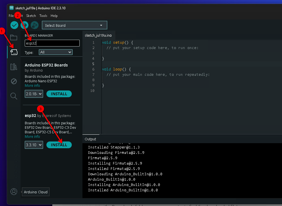The height and width of the screenshot is (206, 282).
Task: Open More info link for Arduino ESP32 Boards
Action: pos(32,86)
